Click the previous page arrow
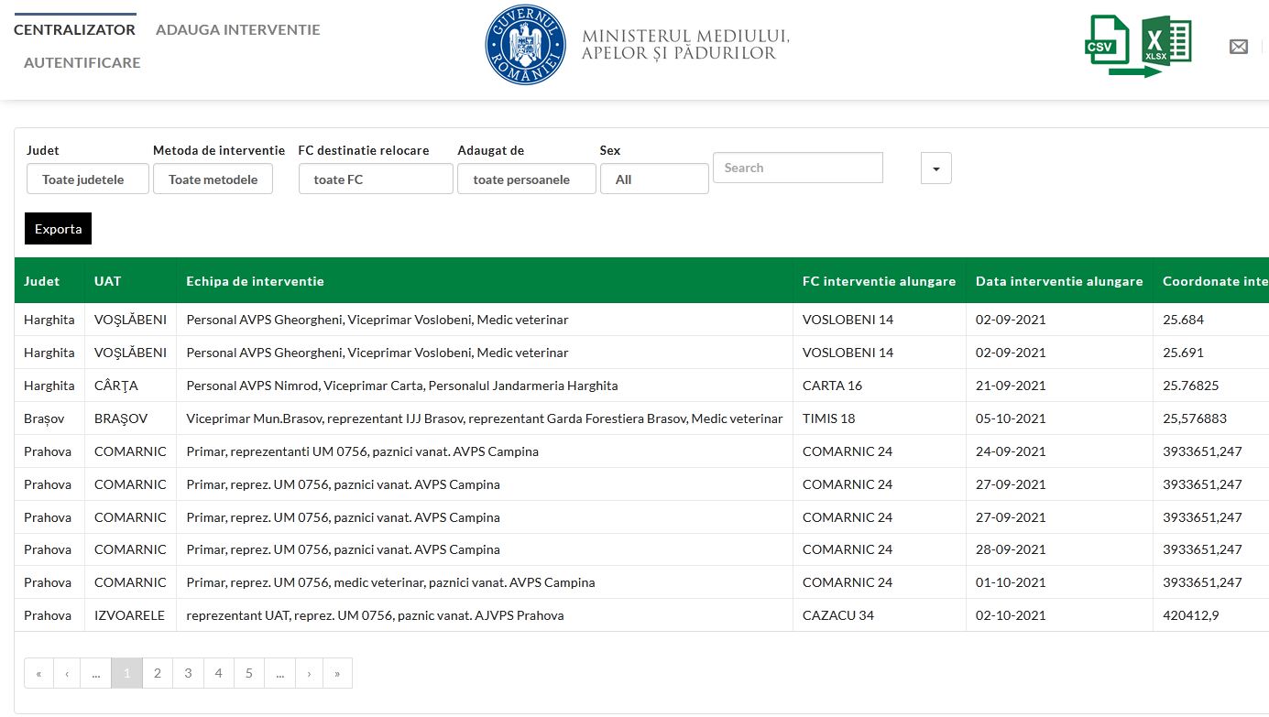The height and width of the screenshot is (717, 1269). (67, 673)
